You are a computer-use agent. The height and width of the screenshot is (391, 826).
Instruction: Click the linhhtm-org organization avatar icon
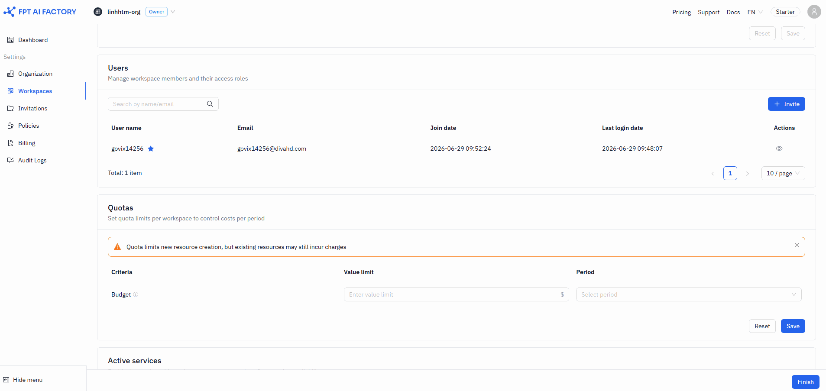tap(98, 12)
